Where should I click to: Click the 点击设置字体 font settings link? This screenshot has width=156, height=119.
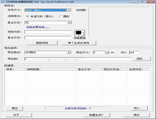point(38,27)
